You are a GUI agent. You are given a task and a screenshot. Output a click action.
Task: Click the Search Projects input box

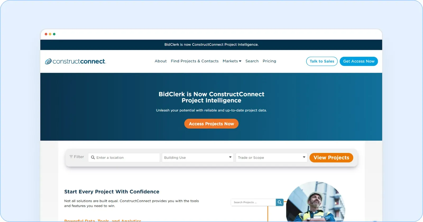click(x=253, y=202)
